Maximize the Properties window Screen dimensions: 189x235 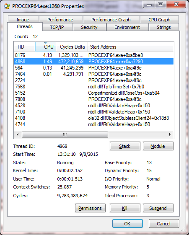pos(161,5)
